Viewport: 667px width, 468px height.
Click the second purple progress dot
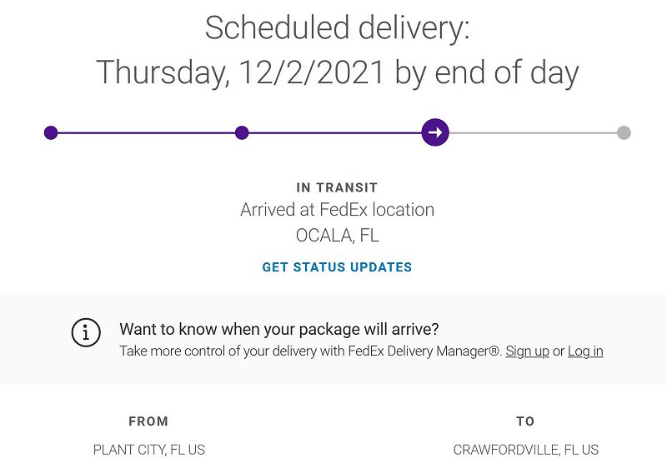[242, 132]
